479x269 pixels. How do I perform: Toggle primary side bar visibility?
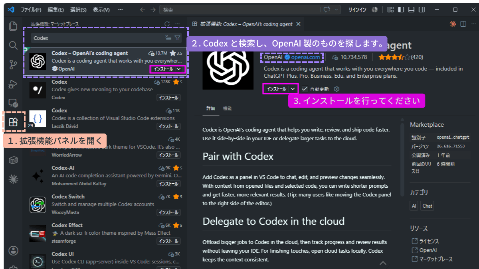tap(401, 10)
